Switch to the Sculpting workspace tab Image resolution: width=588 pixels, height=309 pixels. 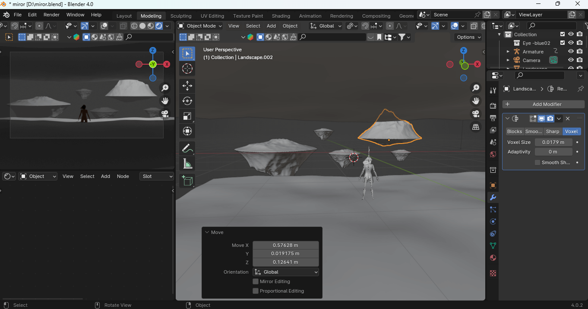coord(181,16)
